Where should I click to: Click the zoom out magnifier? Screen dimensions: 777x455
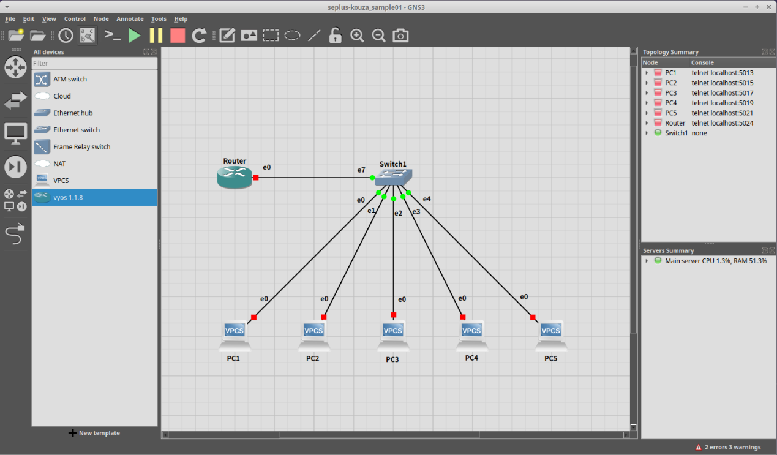pos(379,36)
